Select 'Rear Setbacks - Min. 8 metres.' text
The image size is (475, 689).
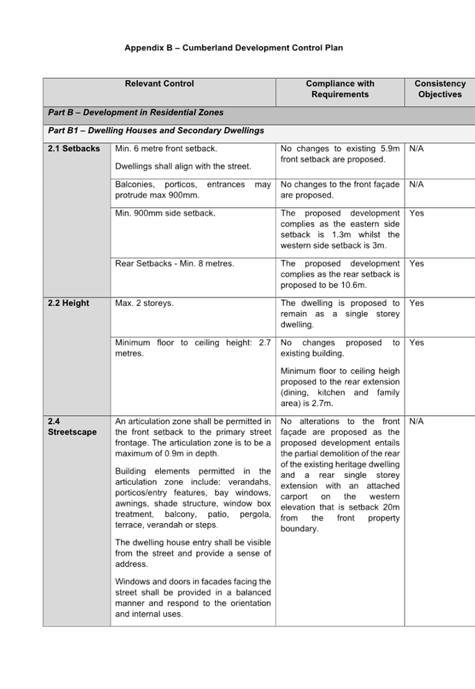(x=174, y=263)
